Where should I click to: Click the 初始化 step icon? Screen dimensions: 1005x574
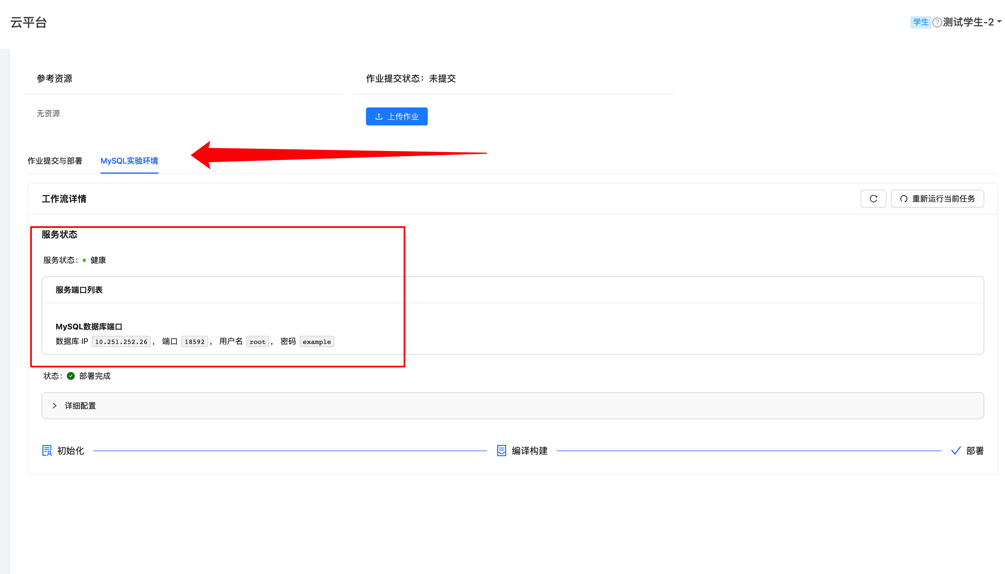point(47,451)
